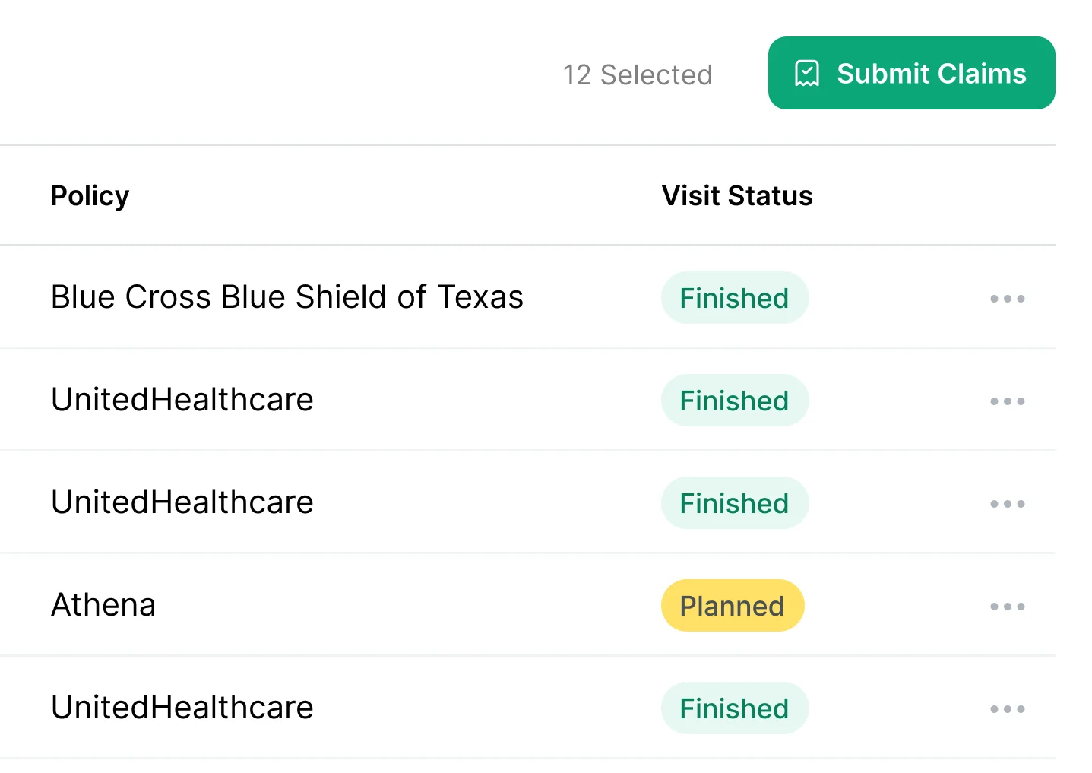Open more options for second UnitedHealthcare row

click(x=1007, y=504)
